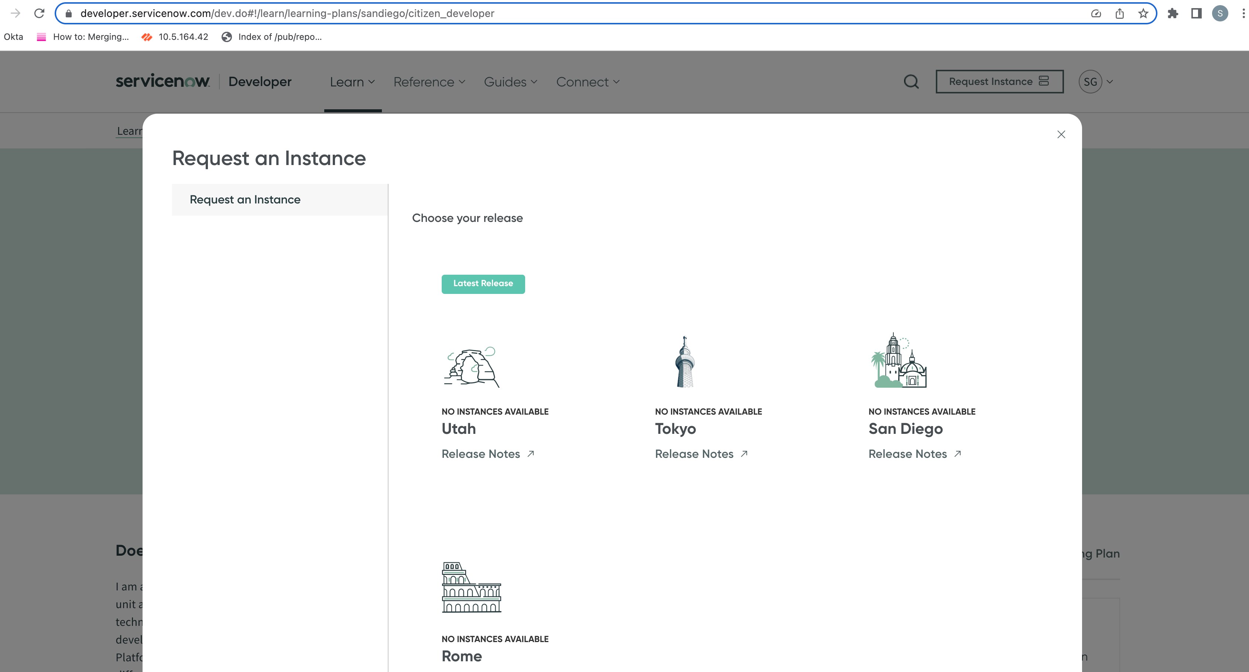Click the Rome colosseum illustration
Screen dimensions: 1249x672
pos(471,587)
